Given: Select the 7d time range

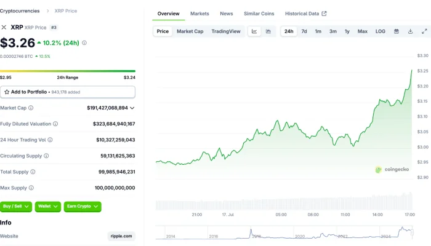Looking at the screenshot, I should click(304, 31).
